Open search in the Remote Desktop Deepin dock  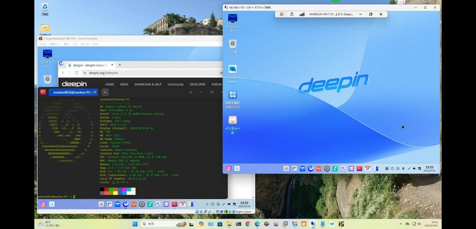tap(237, 168)
